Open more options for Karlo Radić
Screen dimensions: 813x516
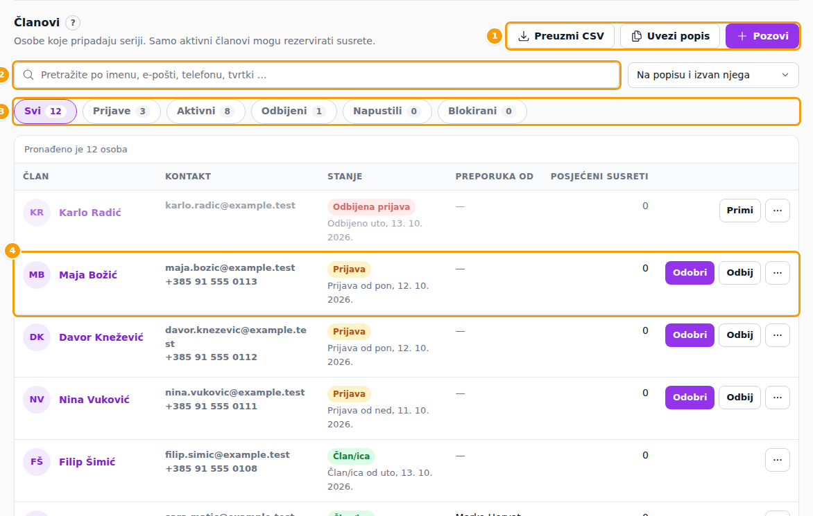pos(777,211)
